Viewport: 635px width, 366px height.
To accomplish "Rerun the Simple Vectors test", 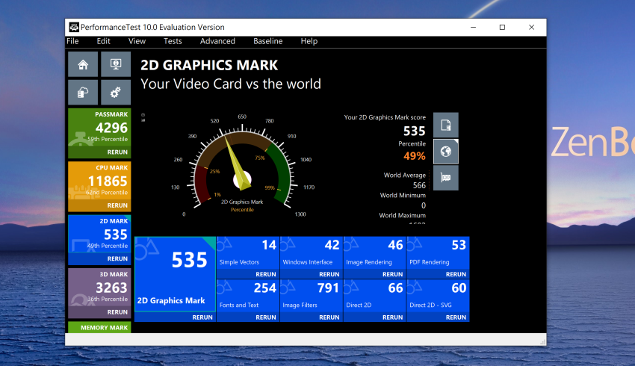I will point(266,275).
